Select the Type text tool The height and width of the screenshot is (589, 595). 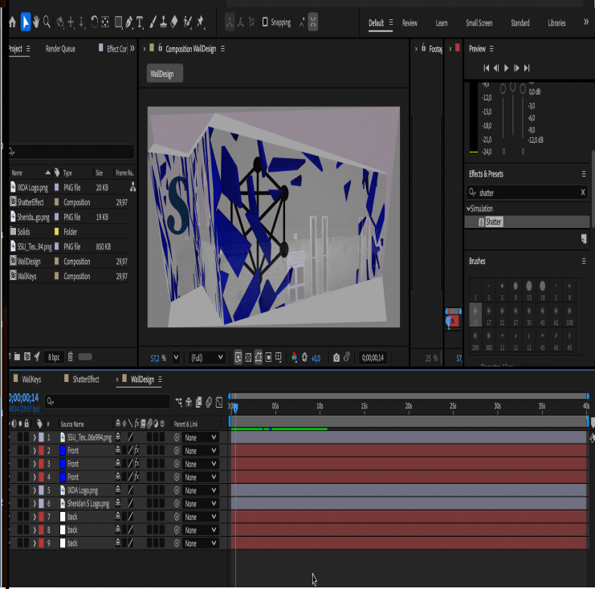pyautogui.click(x=140, y=22)
